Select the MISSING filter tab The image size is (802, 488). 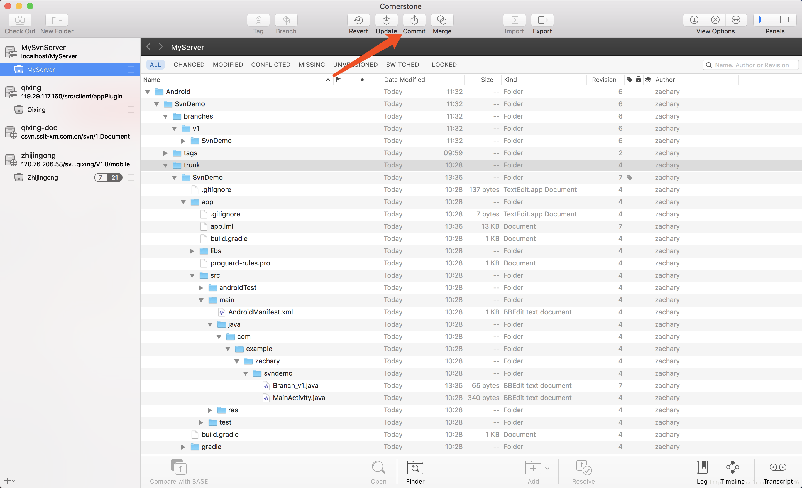(x=312, y=65)
